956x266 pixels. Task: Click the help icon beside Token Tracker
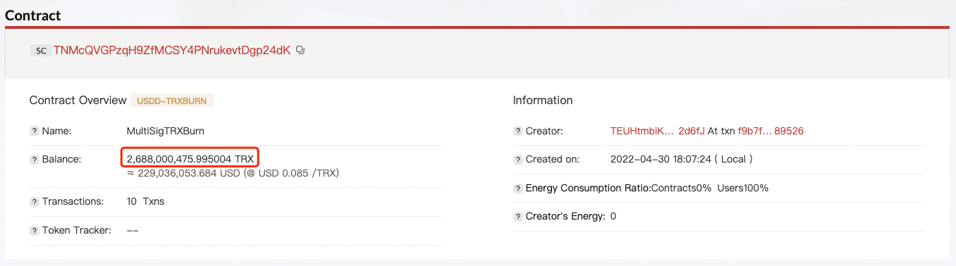pyautogui.click(x=34, y=230)
